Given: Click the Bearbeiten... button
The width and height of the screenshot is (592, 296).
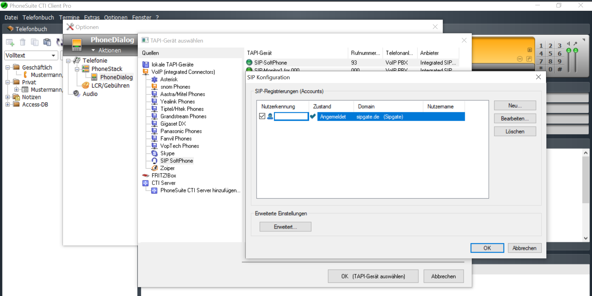Looking at the screenshot, I should coord(515,118).
